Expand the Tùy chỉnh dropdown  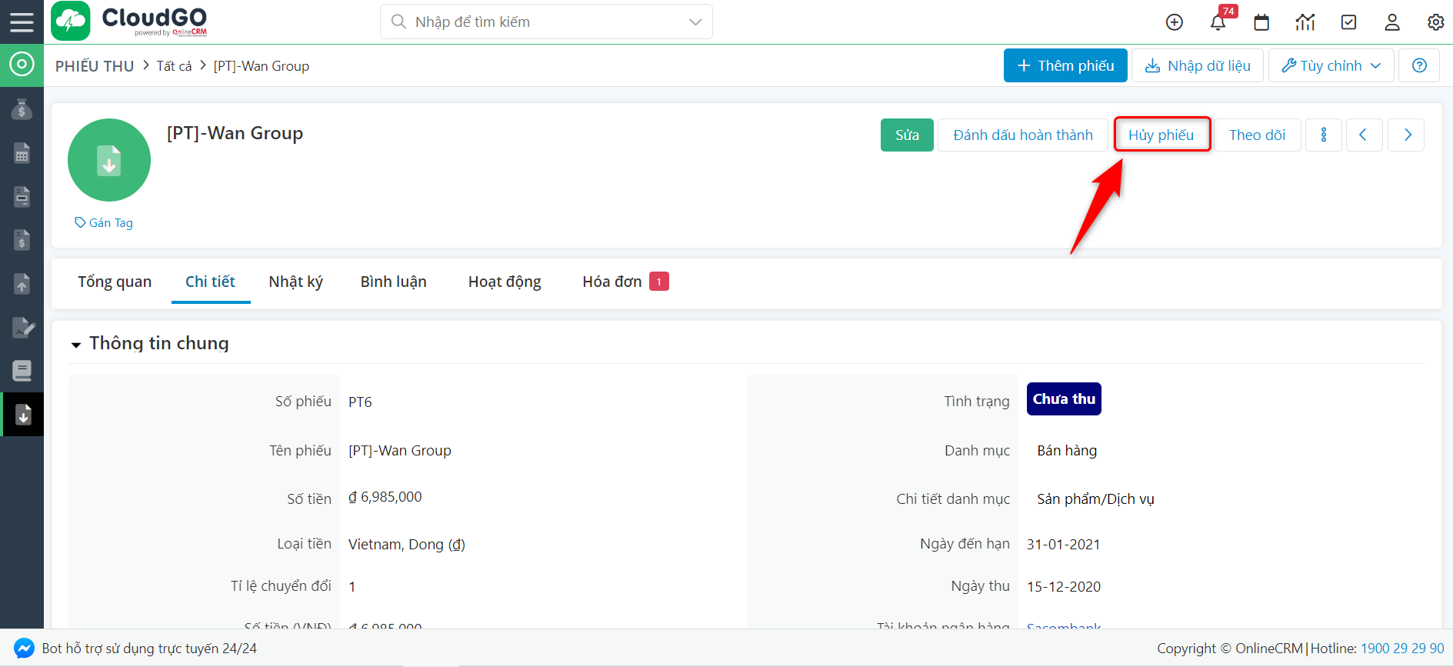(1331, 65)
